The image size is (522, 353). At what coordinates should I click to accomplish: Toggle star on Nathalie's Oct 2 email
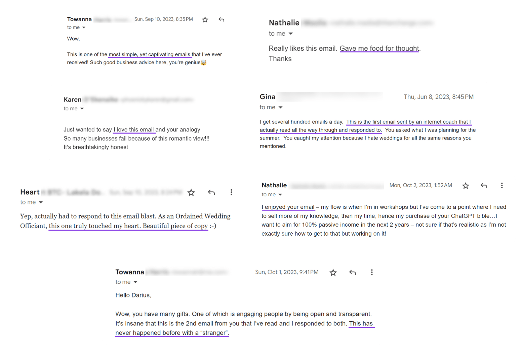466,186
